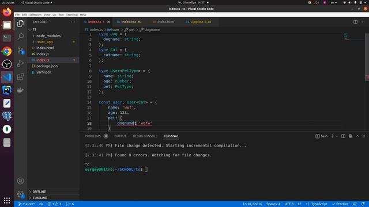Open Explorer panel more actions
Image resolution: width=369 pixels, height=207 pixels.
pos(73,22)
